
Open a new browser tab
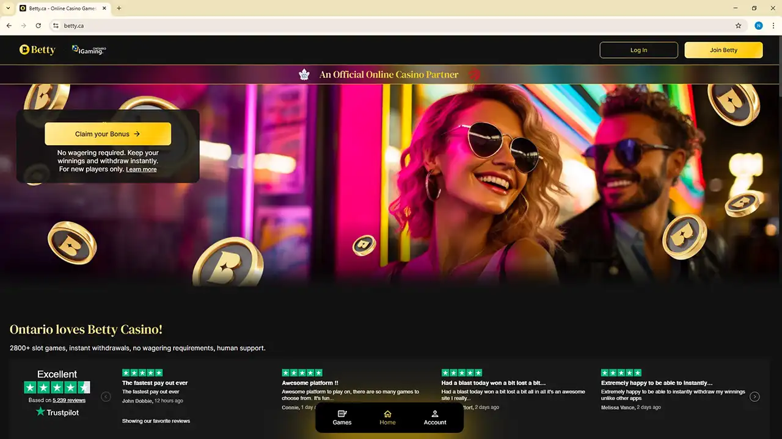click(119, 8)
